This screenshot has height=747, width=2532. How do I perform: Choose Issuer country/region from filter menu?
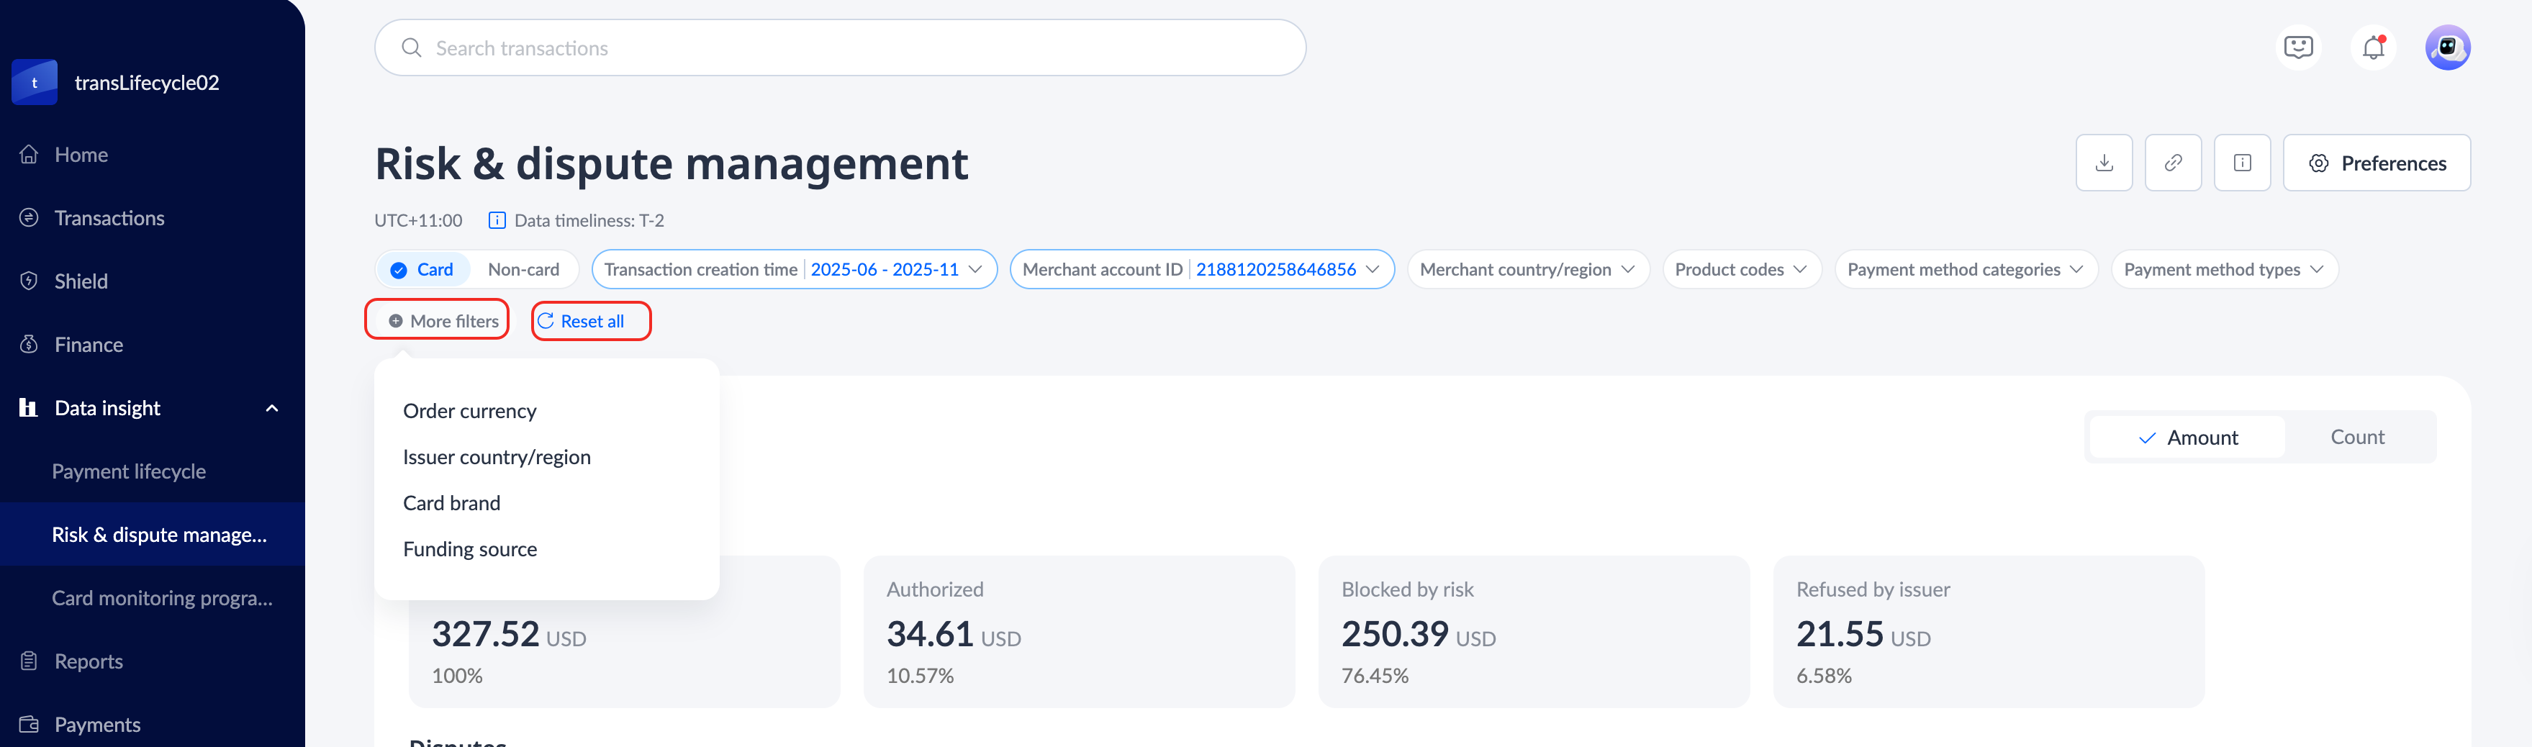(x=497, y=457)
